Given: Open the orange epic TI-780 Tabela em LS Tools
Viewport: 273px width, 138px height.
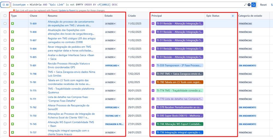Looking at the screenshot, I should (180, 82).
